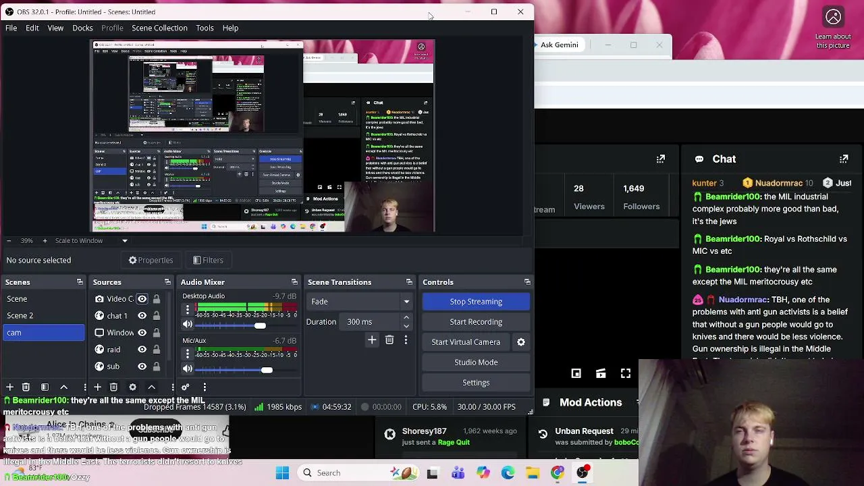Open the transition properties three-dot menu

click(x=406, y=340)
